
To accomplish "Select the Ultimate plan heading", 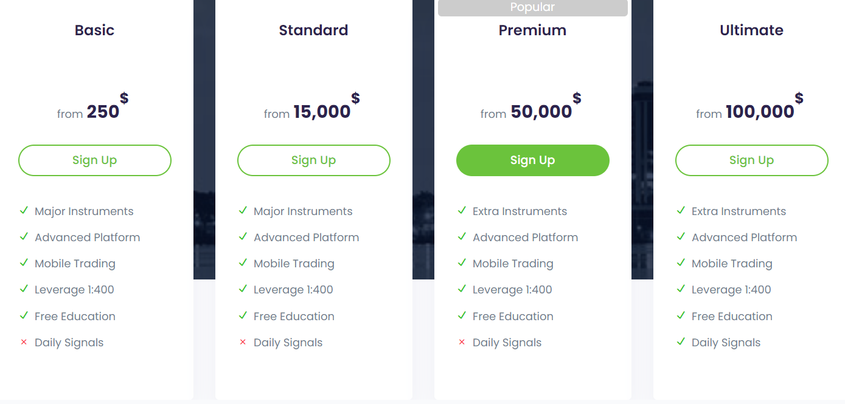I will point(751,30).
